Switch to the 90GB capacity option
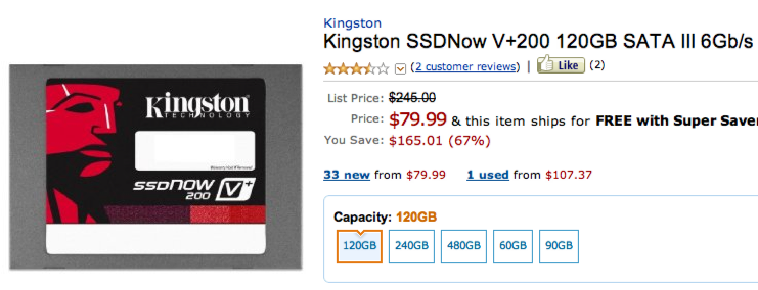This screenshot has width=758, height=290. tap(559, 246)
